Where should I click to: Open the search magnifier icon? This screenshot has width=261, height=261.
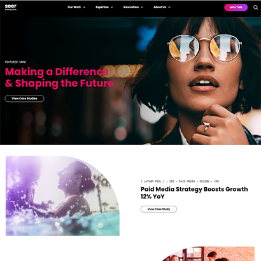point(255,8)
